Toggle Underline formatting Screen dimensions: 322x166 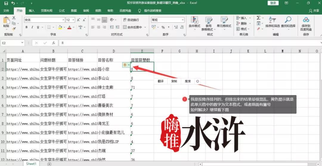(38, 27)
